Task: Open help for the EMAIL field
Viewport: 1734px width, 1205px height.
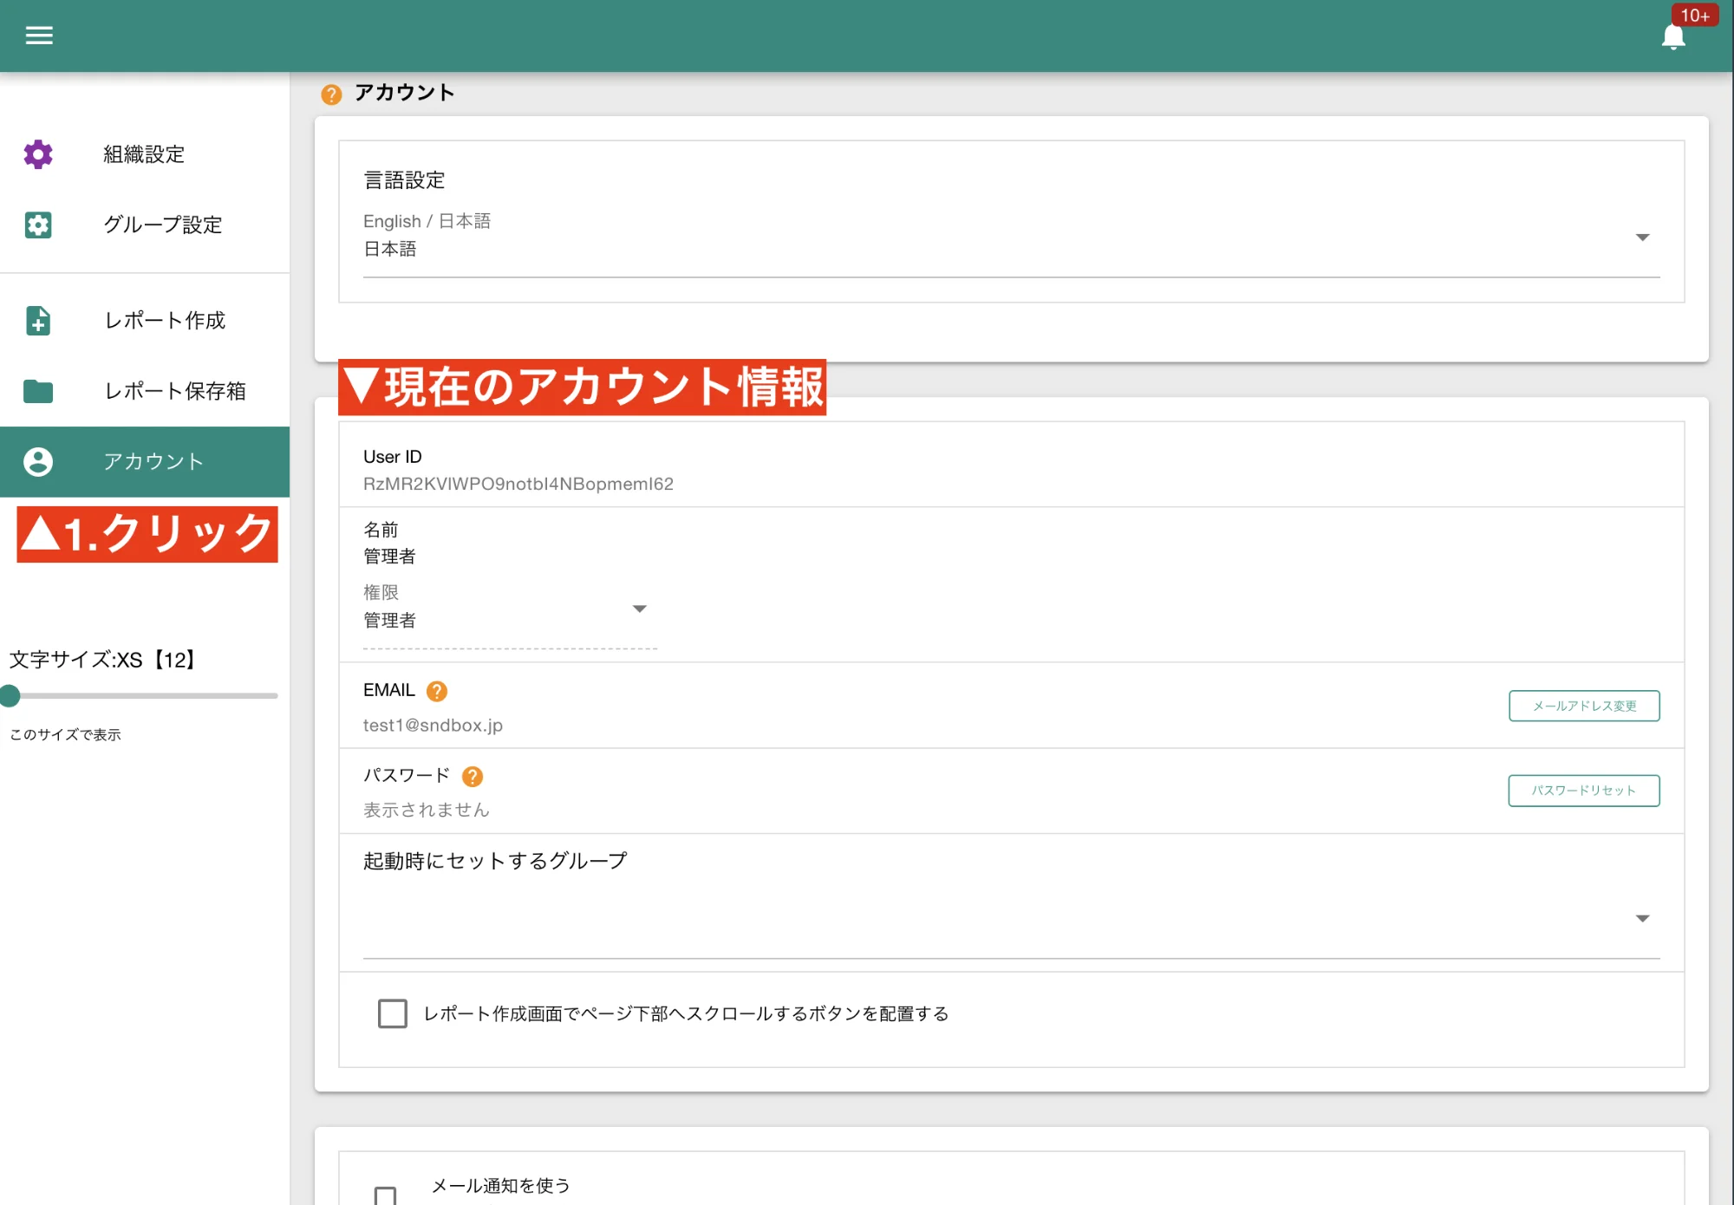Action: (x=438, y=691)
